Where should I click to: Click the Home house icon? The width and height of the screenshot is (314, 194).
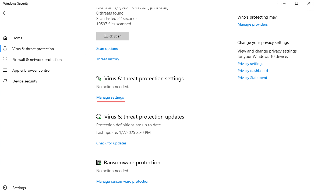point(5,38)
